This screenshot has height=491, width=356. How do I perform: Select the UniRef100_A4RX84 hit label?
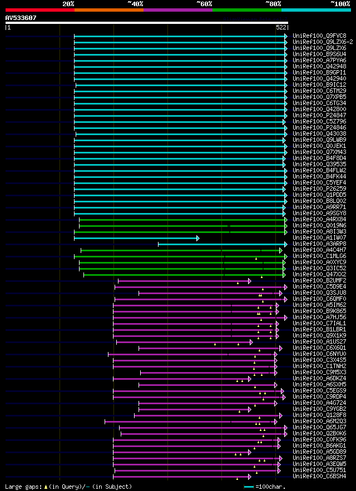[x=320, y=220]
